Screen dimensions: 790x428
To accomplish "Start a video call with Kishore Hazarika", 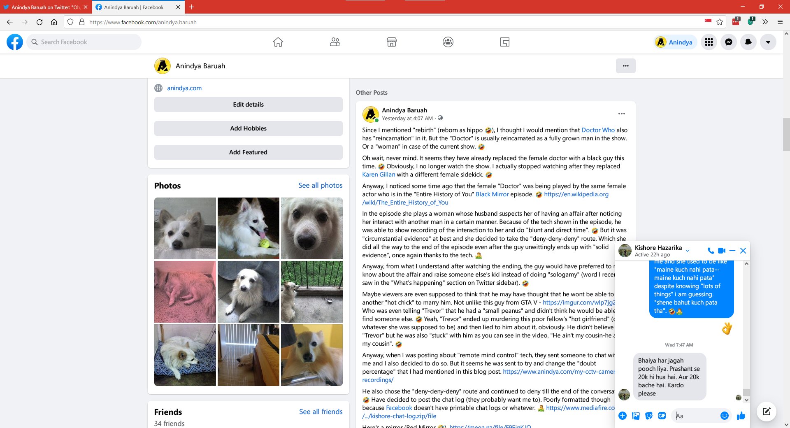I will pos(722,251).
